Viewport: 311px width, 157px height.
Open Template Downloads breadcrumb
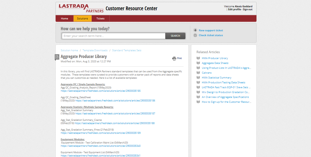click(x=95, y=50)
